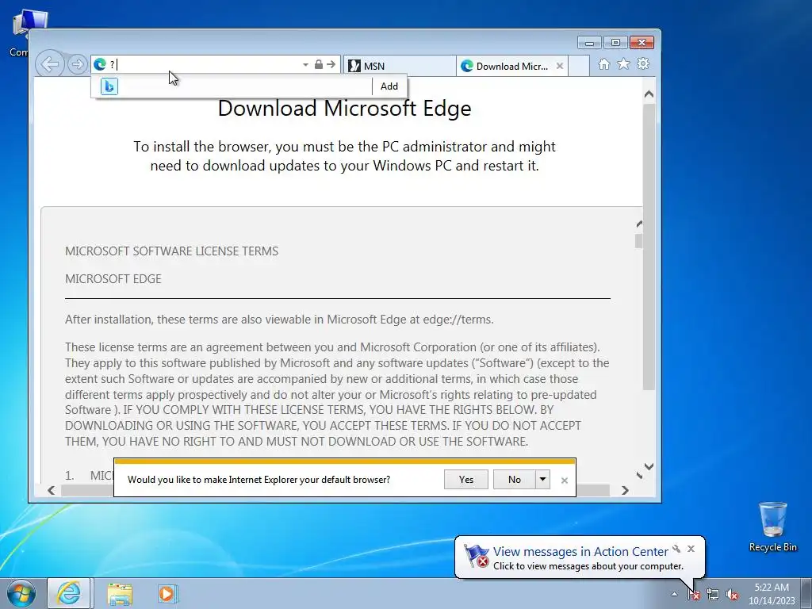Viewport: 812px width, 609px height.
Task: Click No on default browser prompt
Action: [514, 480]
